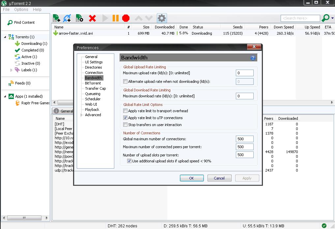Viewport: 335px width, 229px height.
Task: Click the Number of upload slots per torrent field
Action: point(245,155)
